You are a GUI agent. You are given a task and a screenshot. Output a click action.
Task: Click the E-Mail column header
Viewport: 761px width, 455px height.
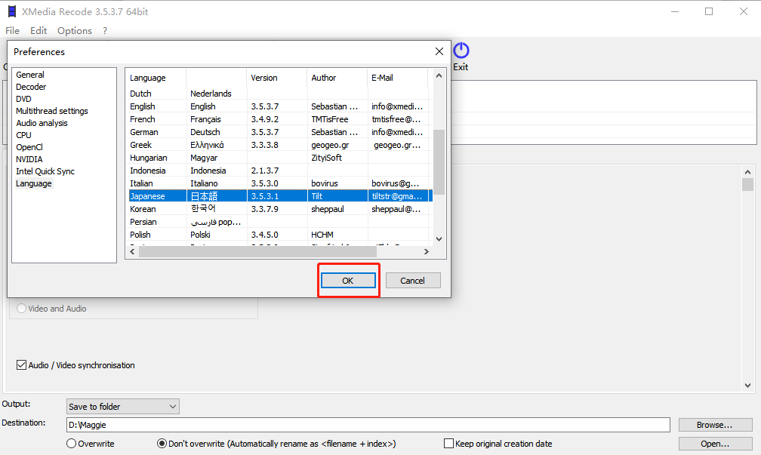click(397, 78)
